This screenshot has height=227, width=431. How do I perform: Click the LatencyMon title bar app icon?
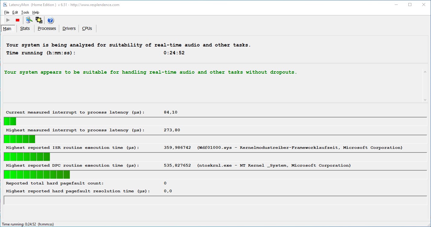[x=5, y=5]
